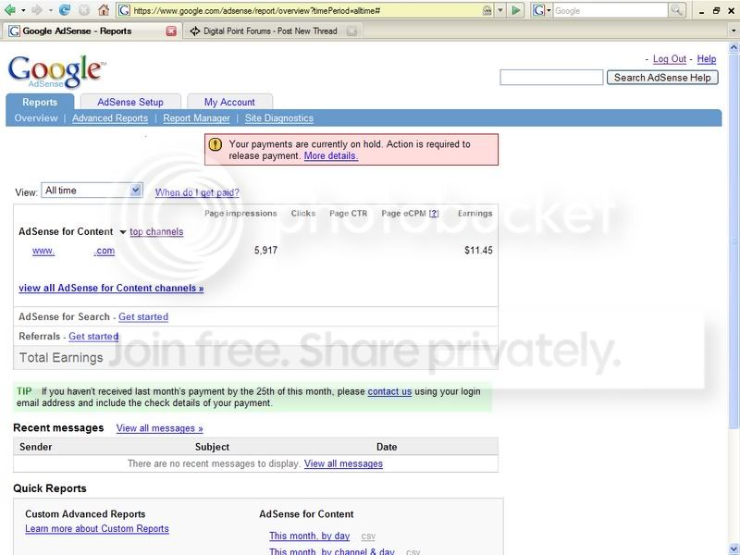740x555 pixels.
Task: Click the contact us link in tip
Action: [389, 391]
